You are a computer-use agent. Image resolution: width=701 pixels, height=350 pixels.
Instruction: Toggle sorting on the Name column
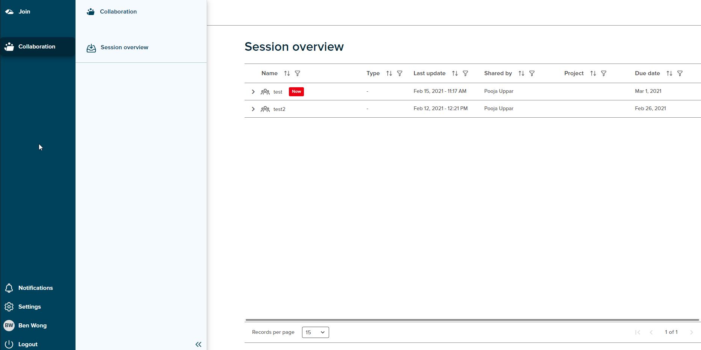click(287, 73)
